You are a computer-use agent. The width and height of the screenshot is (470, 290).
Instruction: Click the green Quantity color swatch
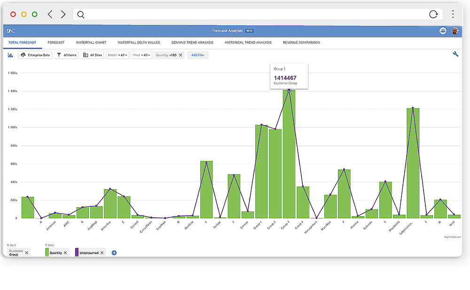point(47,252)
